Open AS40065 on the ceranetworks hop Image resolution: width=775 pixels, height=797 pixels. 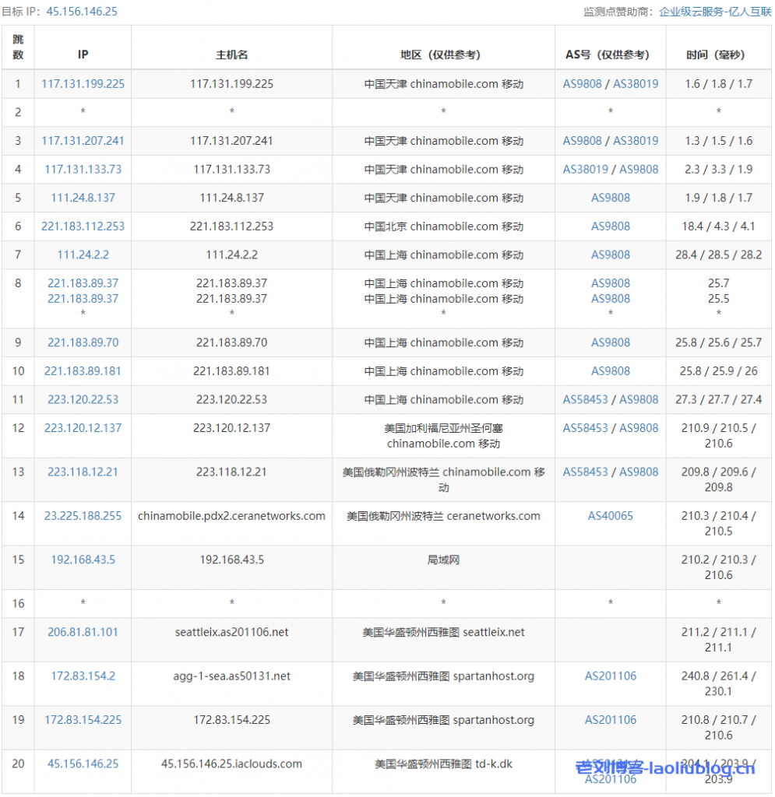(611, 515)
